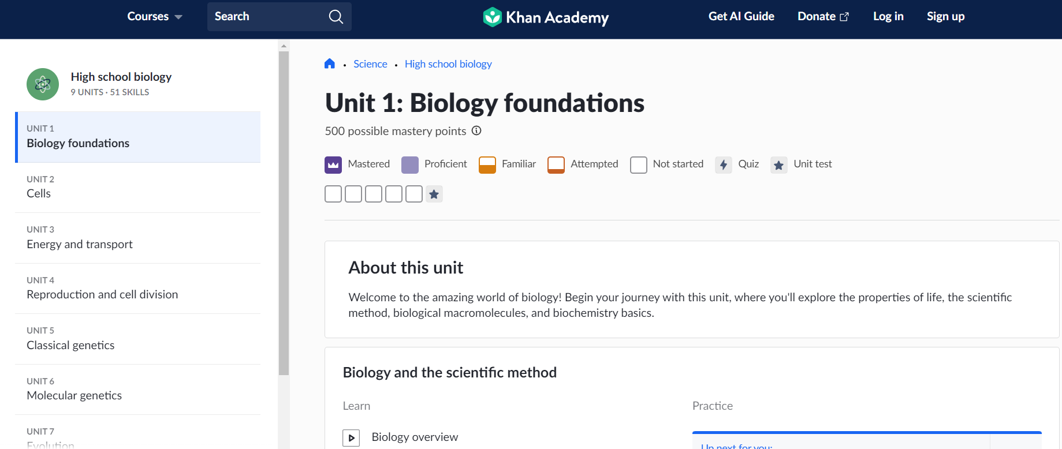Click the Sign up button
Screen dimensions: 1062x449
coord(945,17)
